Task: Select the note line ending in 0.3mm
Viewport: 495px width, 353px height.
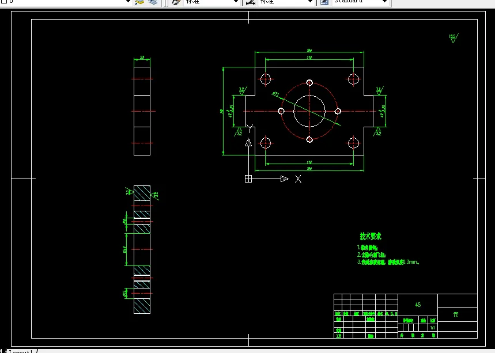Action: click(388, 262)
